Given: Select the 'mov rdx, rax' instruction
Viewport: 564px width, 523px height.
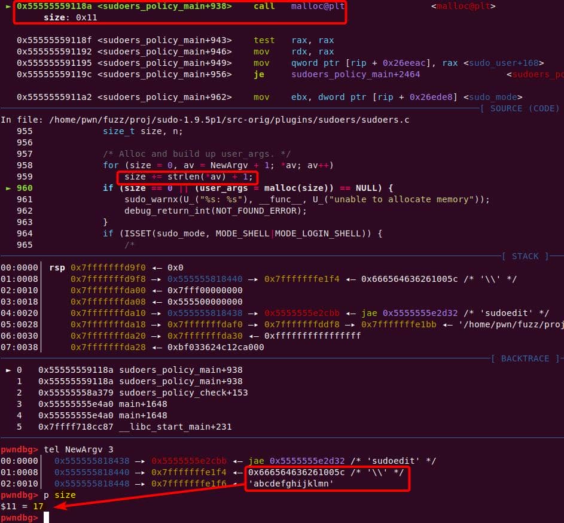Looking at the screenshot, I should 294,51.
